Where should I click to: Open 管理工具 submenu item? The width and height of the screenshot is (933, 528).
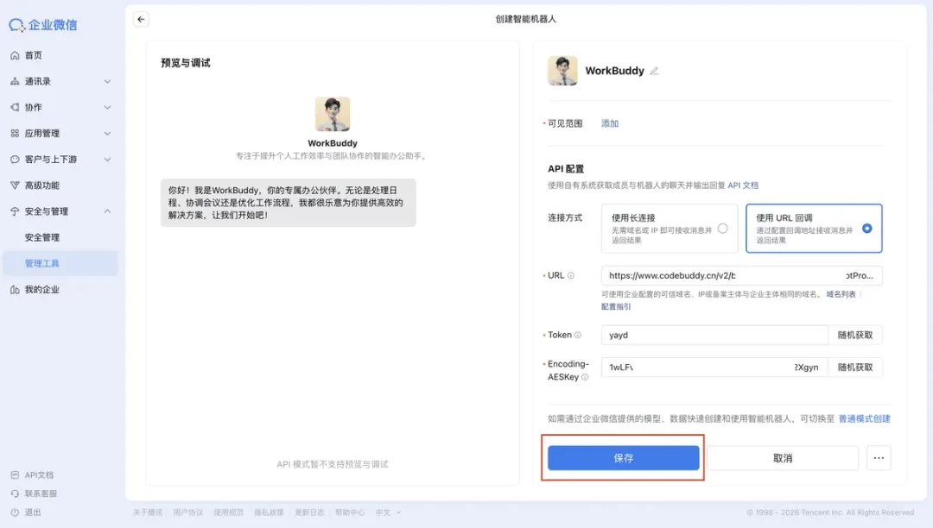click(x=60, y=264)
